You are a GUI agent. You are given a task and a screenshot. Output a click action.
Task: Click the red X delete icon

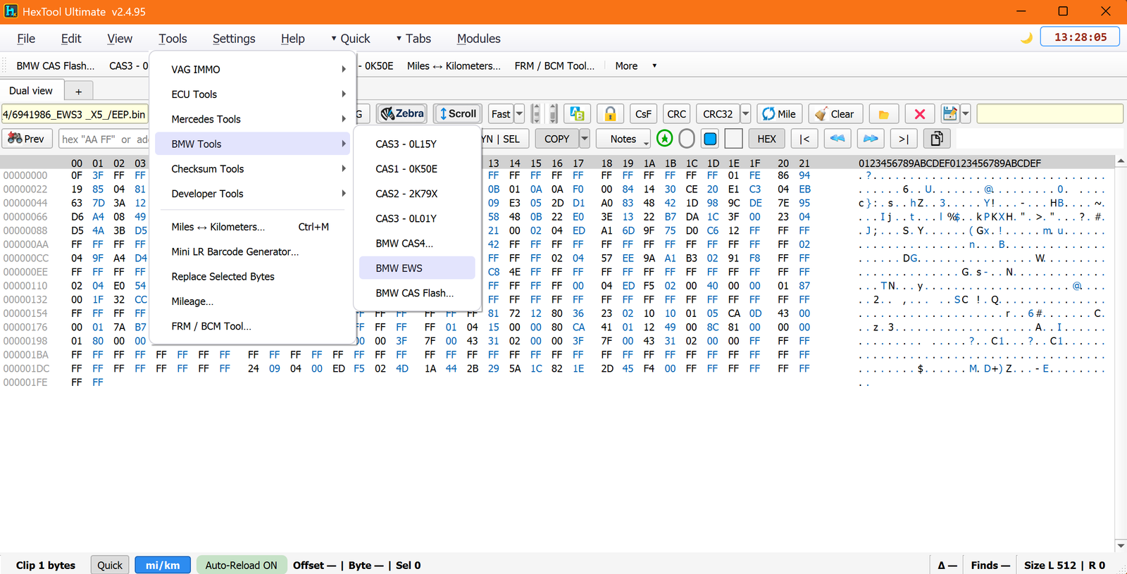point(919,113)
